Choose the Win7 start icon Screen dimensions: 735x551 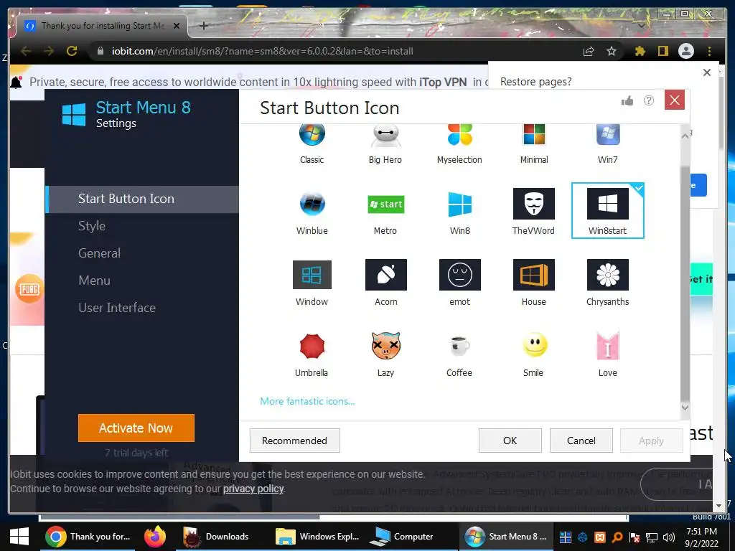607,143
